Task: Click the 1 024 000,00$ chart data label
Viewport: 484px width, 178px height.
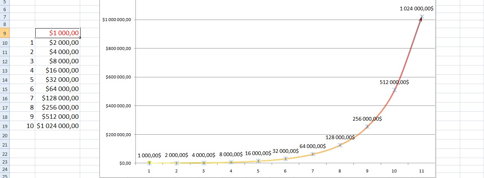Action: (x=416, y=9)
